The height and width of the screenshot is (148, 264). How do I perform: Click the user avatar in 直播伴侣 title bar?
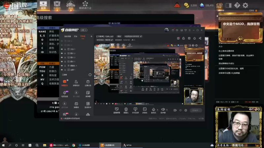pyautogui.click(x=166, y=30)
